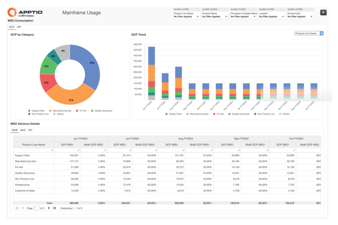Click the 6% Non Product Line donut slice
Screen dimensions: 338x225
[54, 56]
